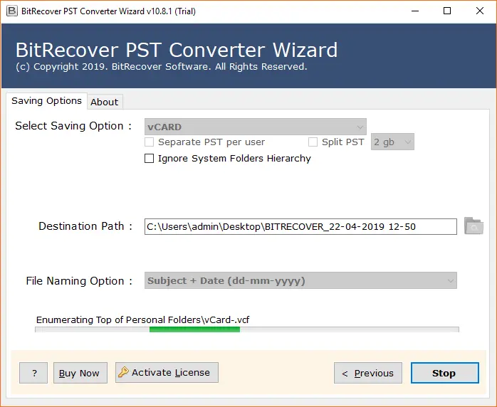Screen dimensions: 497x407
Task: Check the Split PST option
Action: (x=313, y=142)
